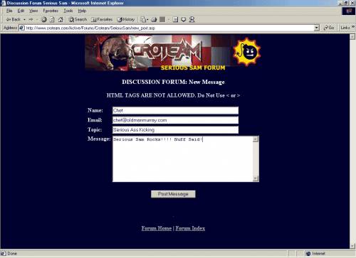Expand the address bar URL dropdown
The width and height of the screenshot is (356, 258).
click(x=316, y=28)
